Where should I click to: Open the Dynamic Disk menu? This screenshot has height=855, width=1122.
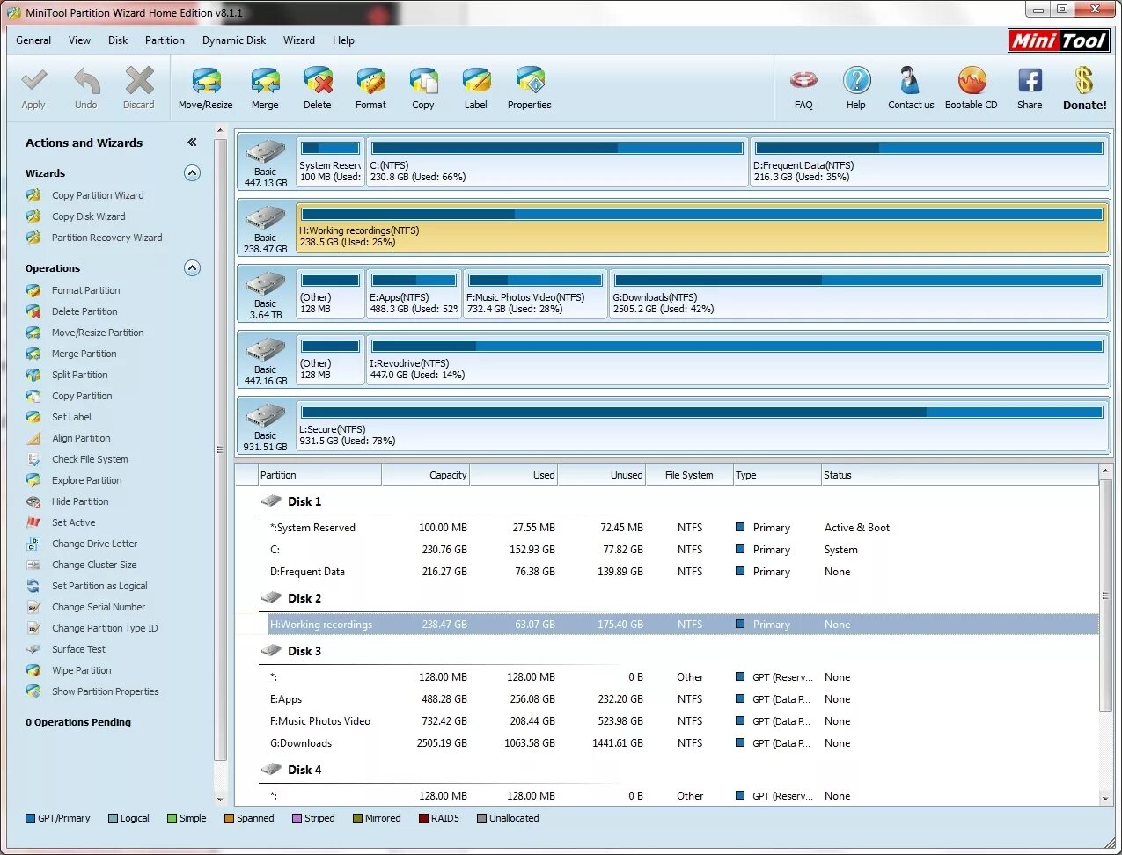234,40
